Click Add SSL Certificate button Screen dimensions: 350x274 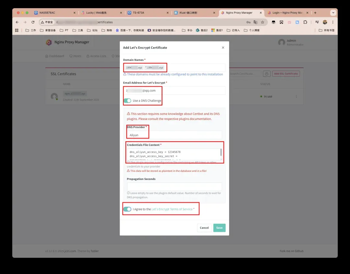286,74
